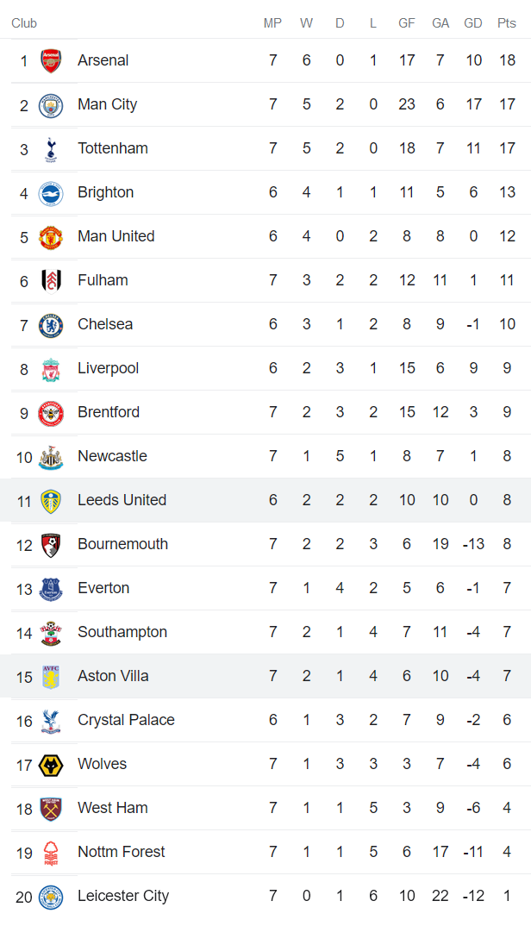Click the Chelsea club badge
The height and width of the screenshot is (926, 531).
pyautogui.click(x=51, y=325)
